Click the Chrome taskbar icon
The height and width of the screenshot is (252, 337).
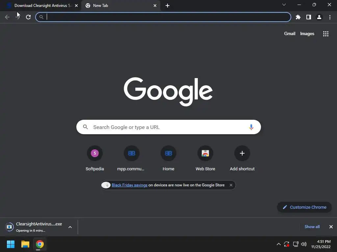tap(40, 244)
